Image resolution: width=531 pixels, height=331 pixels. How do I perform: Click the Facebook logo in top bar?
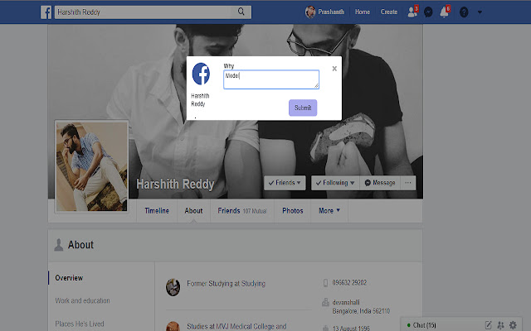pyautogui.click(x=45, y=12)
